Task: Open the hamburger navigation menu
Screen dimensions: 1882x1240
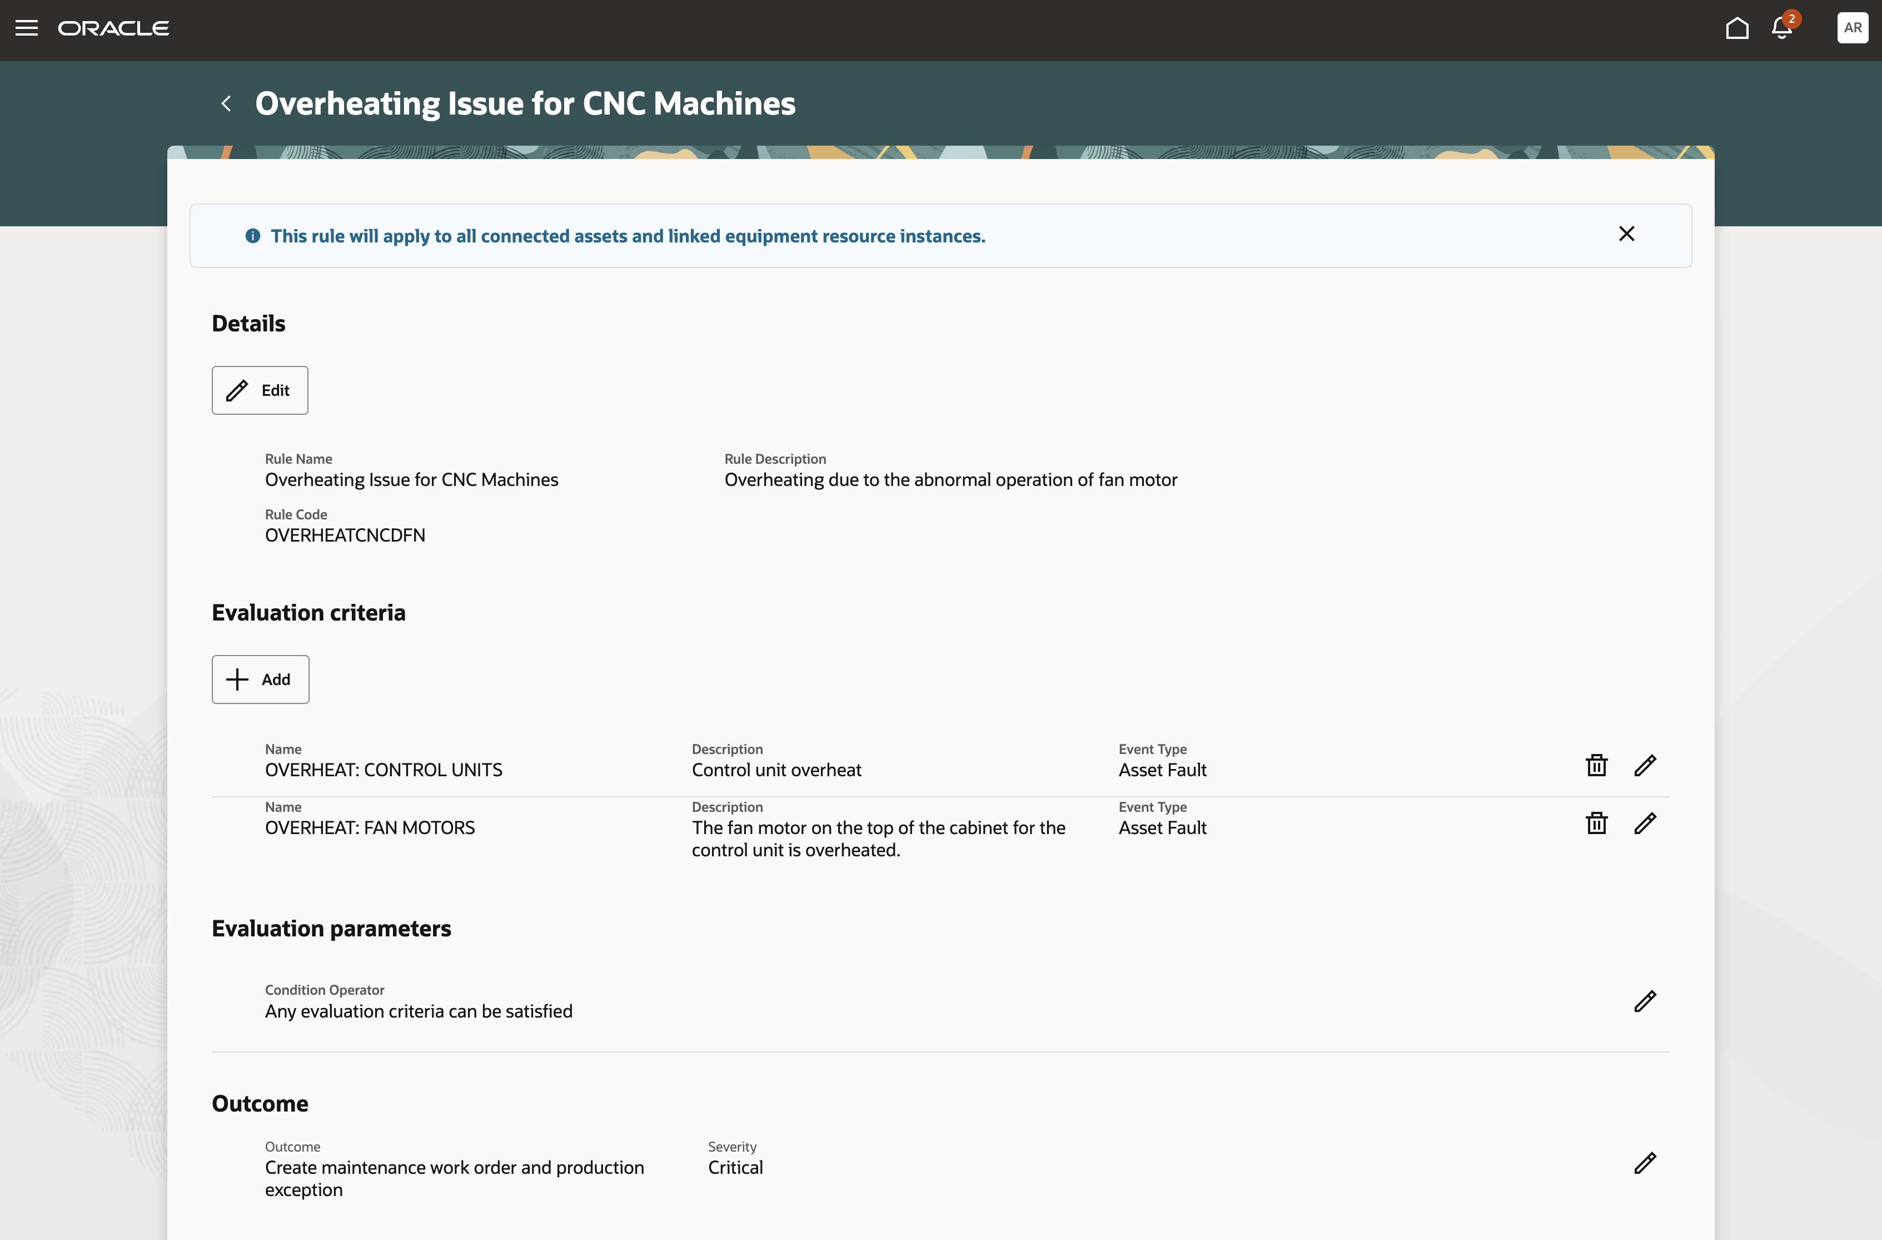Action: (x=27, y=28)
